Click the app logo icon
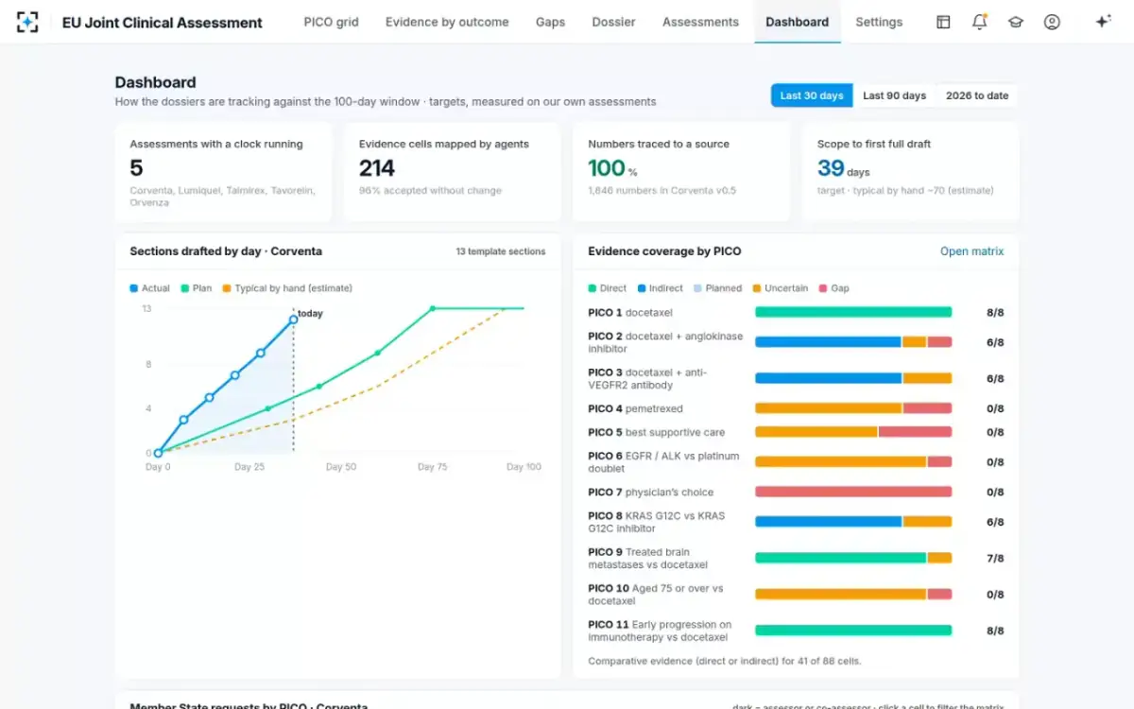The image size is (1134, 709). click(27, 22)
